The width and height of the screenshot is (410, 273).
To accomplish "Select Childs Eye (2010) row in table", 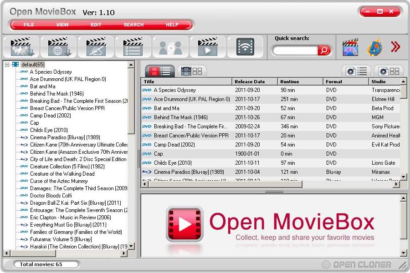I will [x=271, y=163].
